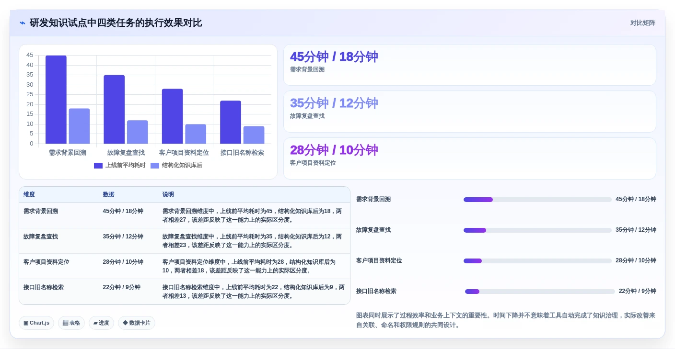Click the Chart.js tag chip

[x=36, y=323]
